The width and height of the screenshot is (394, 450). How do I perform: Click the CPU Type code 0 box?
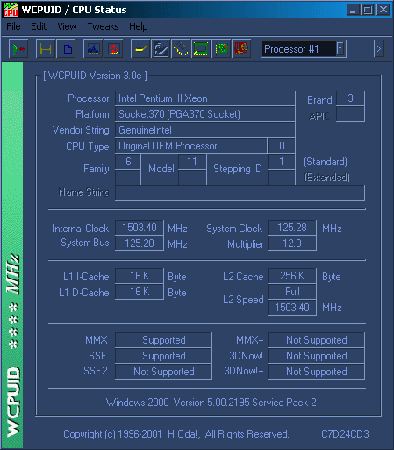[x=282, y=146]
